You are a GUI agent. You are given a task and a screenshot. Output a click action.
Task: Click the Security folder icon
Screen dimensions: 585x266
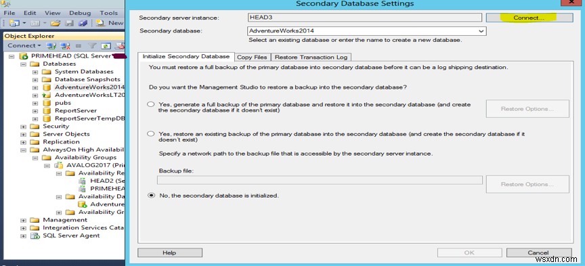(x=35, y=127)
